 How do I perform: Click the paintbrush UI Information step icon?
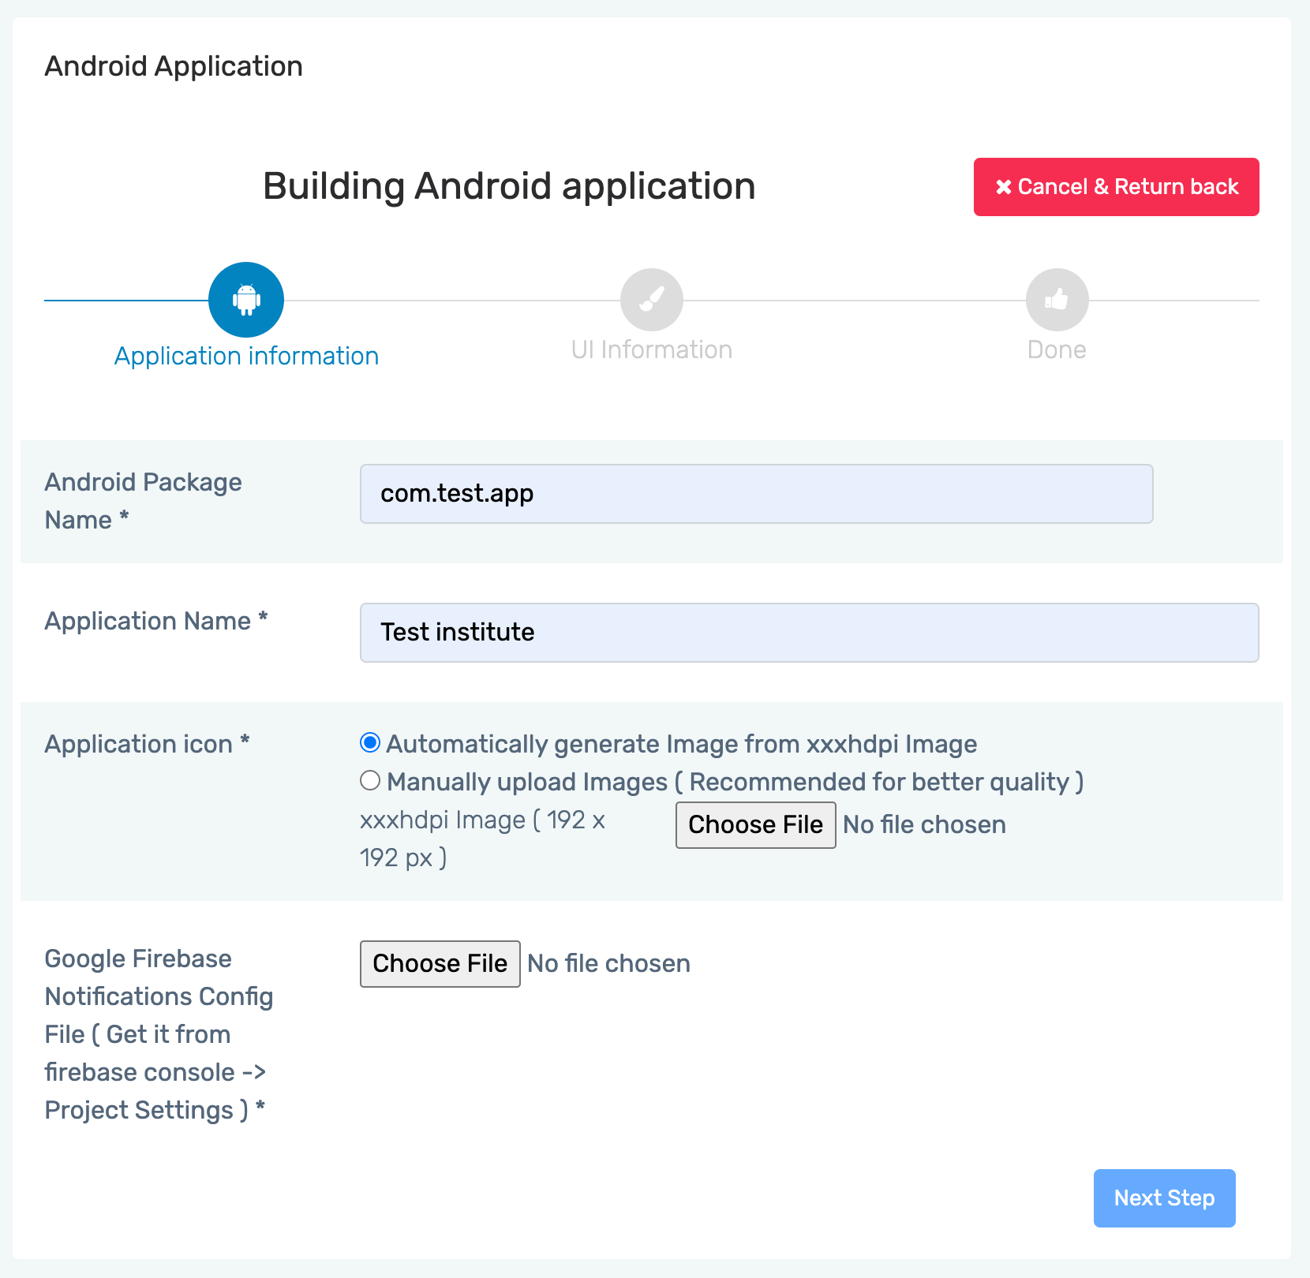tap(652, 300)
